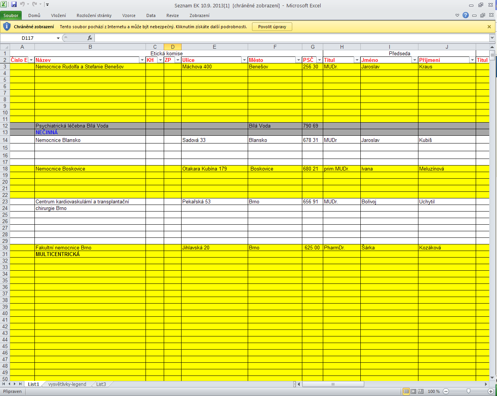Open the Name Box dropdown arrow
The height and width of the screenshot is (396, 497).
pyautogui.click(x=58, y=38)
